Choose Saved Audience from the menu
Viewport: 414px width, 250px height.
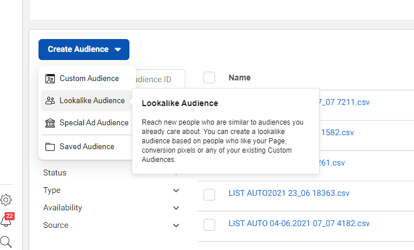click(x=87, y=147)
